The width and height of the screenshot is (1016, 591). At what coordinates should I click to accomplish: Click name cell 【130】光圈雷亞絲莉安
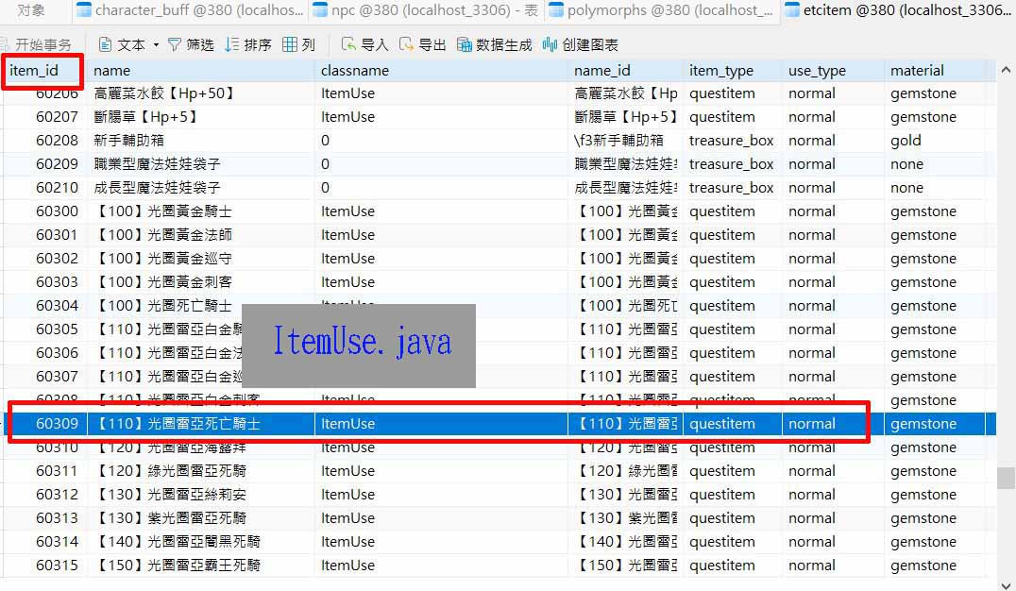[170, 495]
